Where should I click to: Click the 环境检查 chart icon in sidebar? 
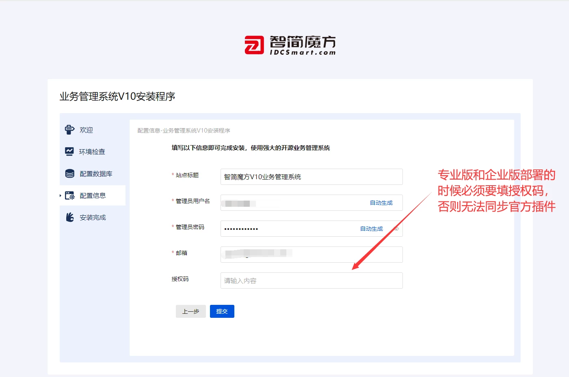click(69, 152)
